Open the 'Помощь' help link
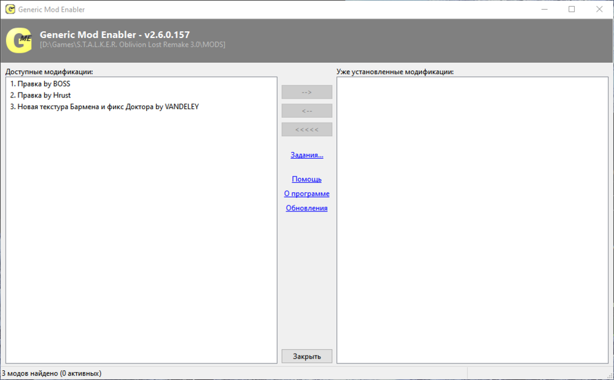Image resolution: width=614 pixels, height=380 pixels. pyautogui.click(x=306, y=179)
